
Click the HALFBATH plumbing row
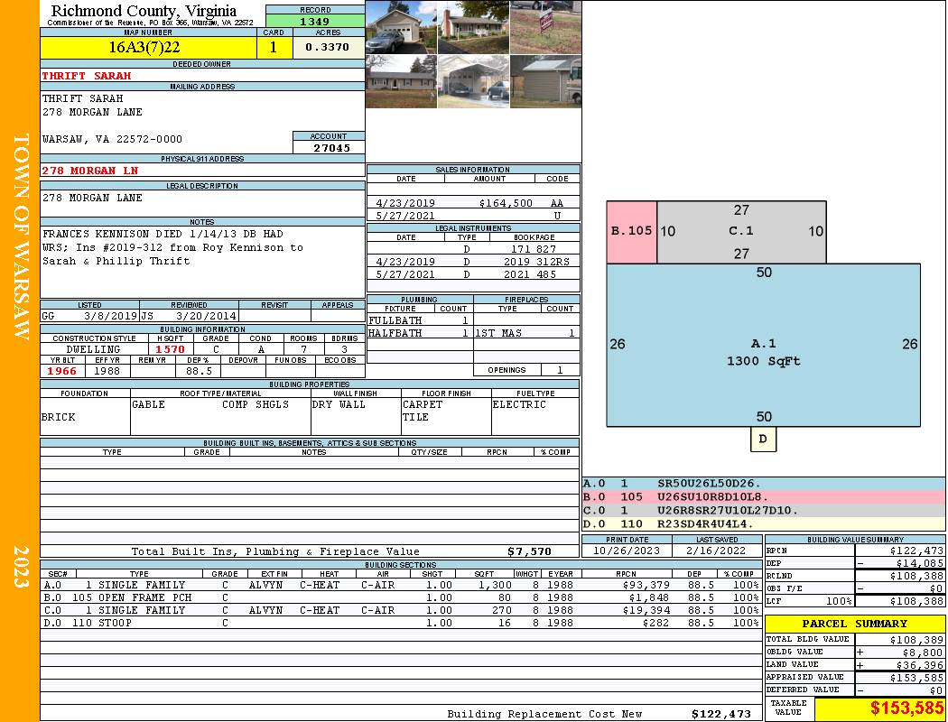click(x=420, y=333)
